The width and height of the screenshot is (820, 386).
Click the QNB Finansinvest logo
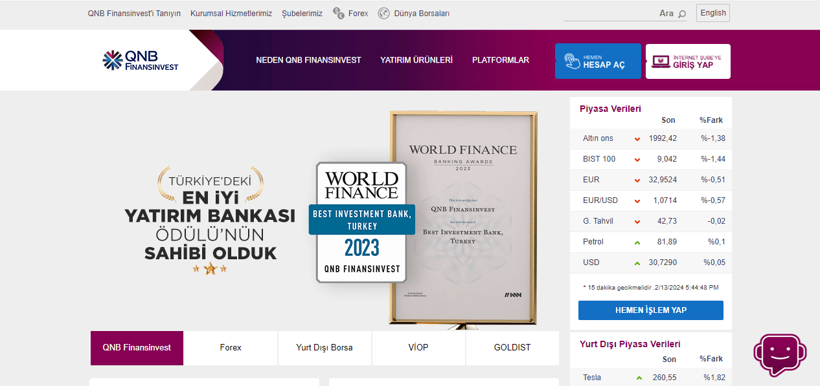[140, 60]
